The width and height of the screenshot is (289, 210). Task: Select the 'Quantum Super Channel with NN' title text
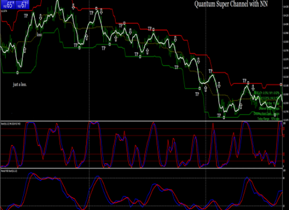[231, 4]
